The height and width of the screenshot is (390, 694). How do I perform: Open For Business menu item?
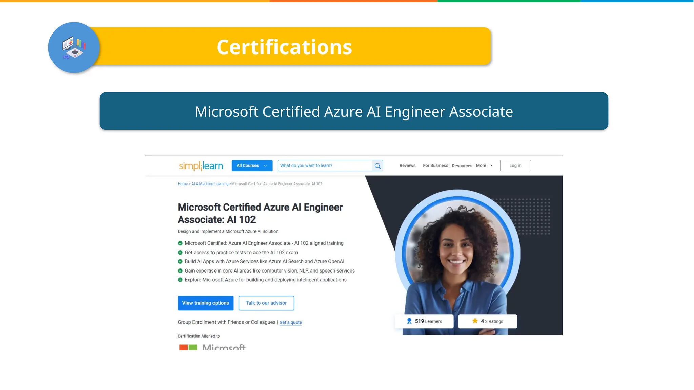pos(435,166)
